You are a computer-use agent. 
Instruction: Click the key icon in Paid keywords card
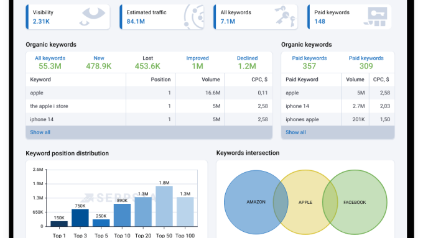click(376, 17)
